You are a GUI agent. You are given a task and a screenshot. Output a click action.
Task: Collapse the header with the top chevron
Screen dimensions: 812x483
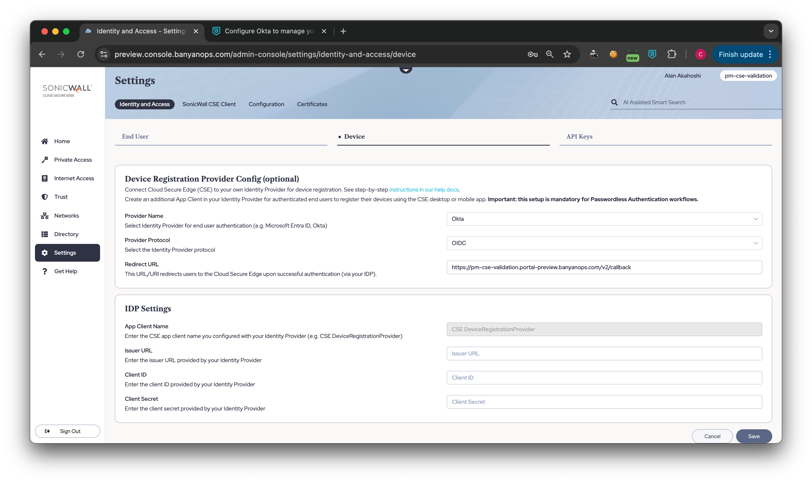coord(406,69)
